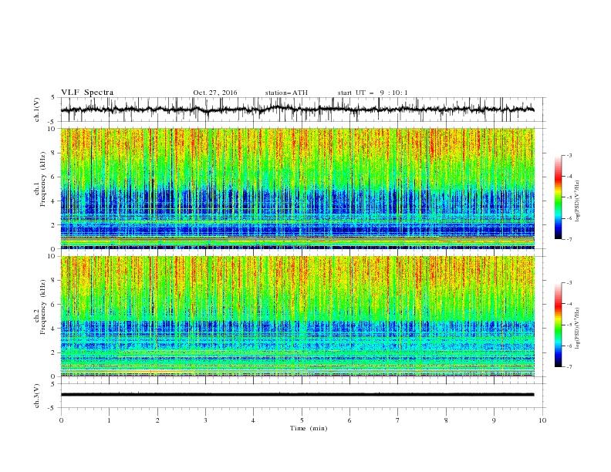Click the "-3" label on ch.1 colorbar
The height and width of the screenshot is (472, 611).
569,155
